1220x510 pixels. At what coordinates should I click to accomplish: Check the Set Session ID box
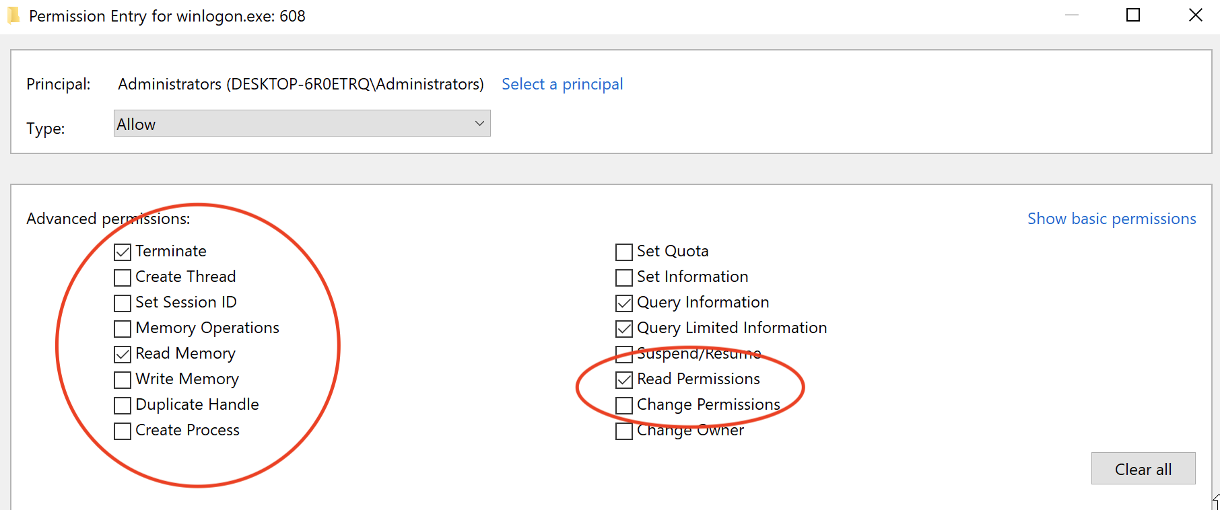click(x=123, y=303)
